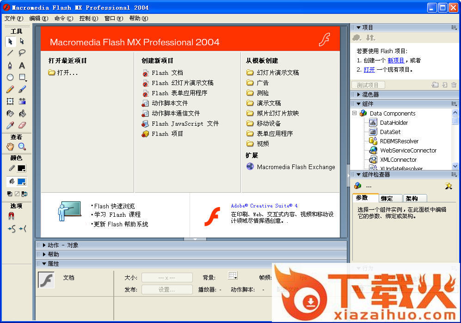The image size is (461, 323).
Task: Select the Brush tool
Action: click(x=22, y=89)
